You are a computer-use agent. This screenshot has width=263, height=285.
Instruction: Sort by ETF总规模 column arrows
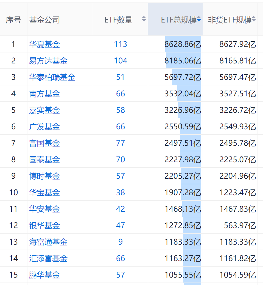point(199,19)
